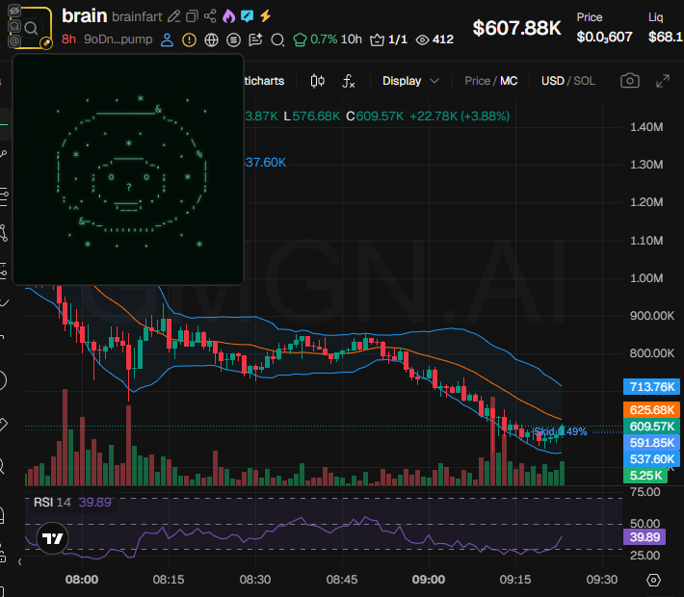Open the blue person profile icon
The image size is (684, 597).
[x=167, y=39]
